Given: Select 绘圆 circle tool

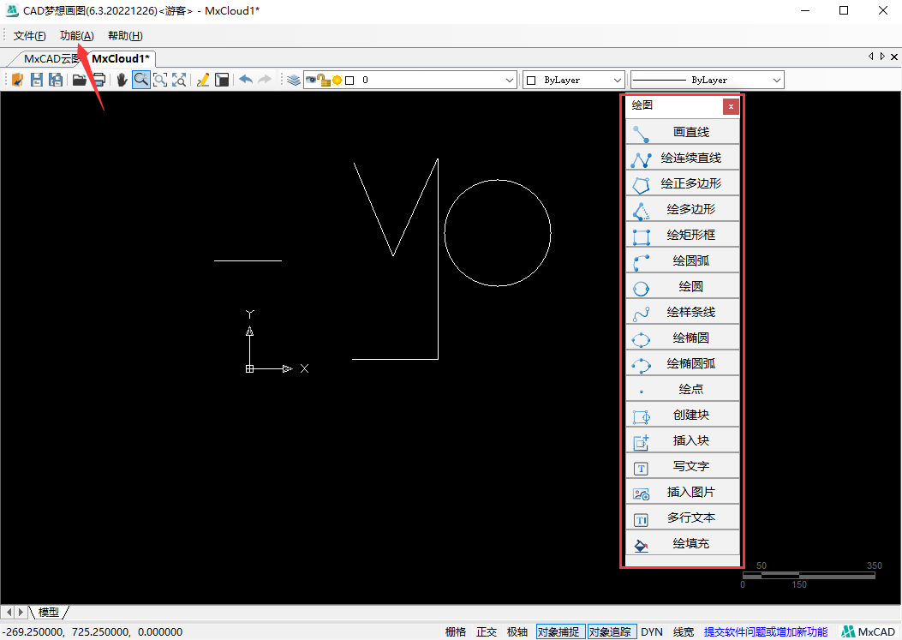Looking at the screenshot, I should click(x=682, y=286).
